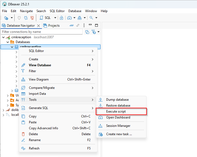The image size is (197, 157).
Task: Click the Reconnect plug icon in toolbar
Action: coord(26,18)
